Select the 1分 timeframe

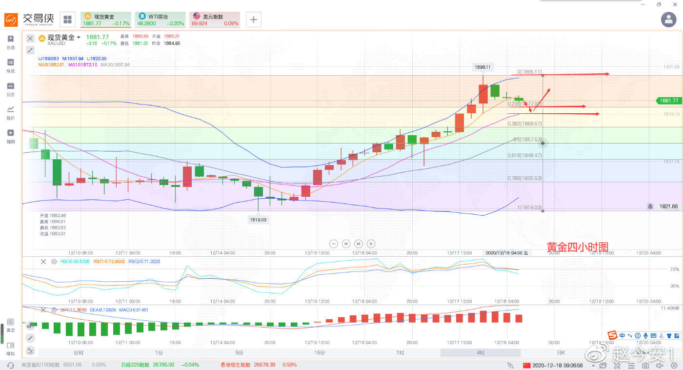click(x=159, y=352)
